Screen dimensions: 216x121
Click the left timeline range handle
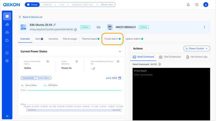coord(27,110)
